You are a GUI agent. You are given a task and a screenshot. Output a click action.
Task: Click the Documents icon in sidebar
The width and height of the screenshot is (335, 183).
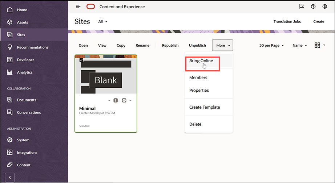(x=10, y=100)
